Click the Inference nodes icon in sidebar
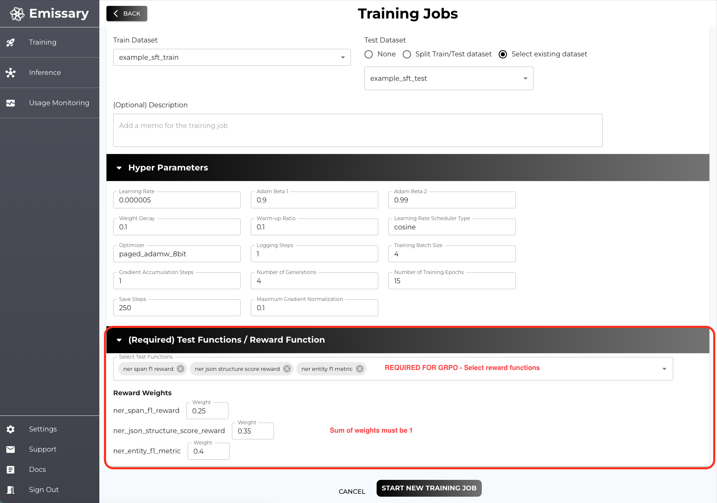The height and width of the screenshot is (503, 717). click(11, 73)
